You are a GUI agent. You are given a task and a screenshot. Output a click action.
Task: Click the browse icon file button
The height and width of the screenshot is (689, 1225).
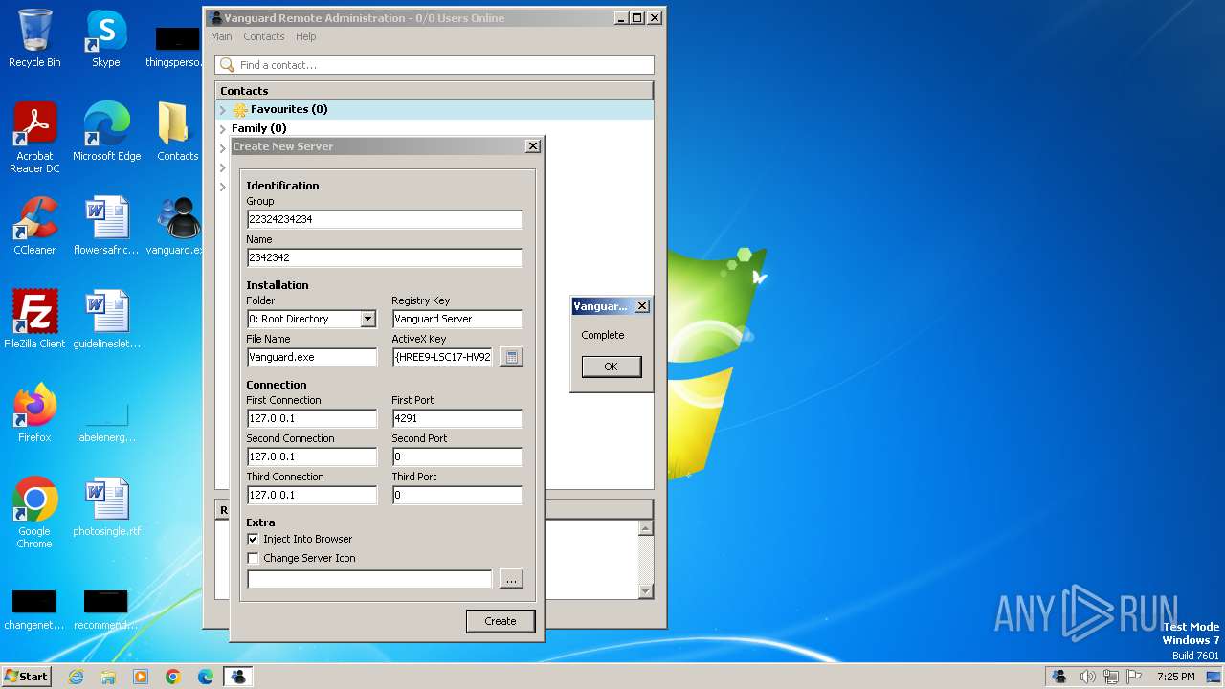[511, 579]
